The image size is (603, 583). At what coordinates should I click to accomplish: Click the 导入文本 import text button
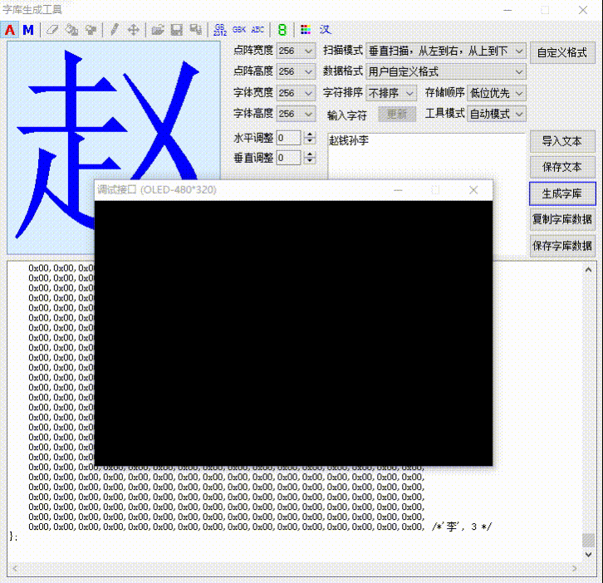coord(562,141)
